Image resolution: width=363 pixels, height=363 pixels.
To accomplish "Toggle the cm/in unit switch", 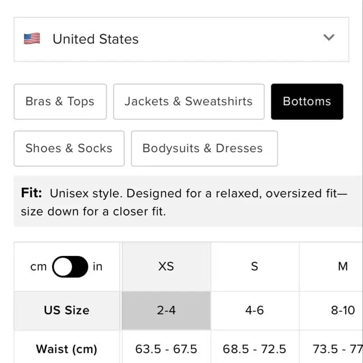I will click(x=70, y=267).
